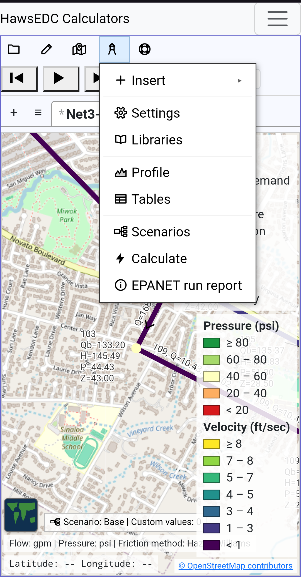301x578 pixels.
Task: Select junction node 103 on map
Action: point(136,348)
